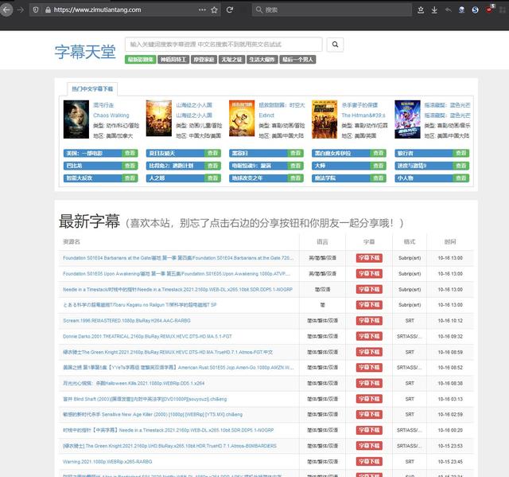Image resolution: width=509 pixels, height=477 pixels.
Task: Click 查看 next to 人之怒
Action: pos(212,178)
